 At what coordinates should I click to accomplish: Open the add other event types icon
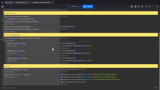pyautogui.click(x=142, y=6)
